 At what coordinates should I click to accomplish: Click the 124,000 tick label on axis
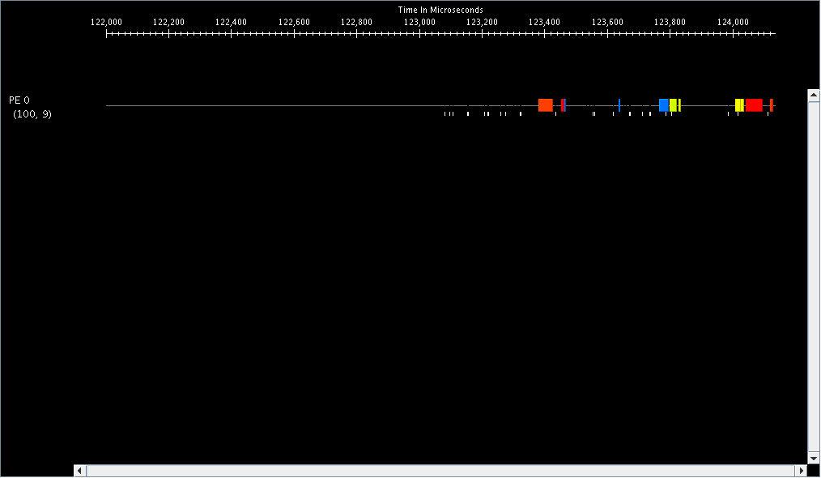pyautogui.click(x=733, y=22)
